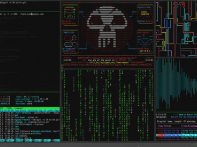Click the ncmpcpp playback progress bar
Viewport: 197px width, 147px height.
(x=177, y=140)
